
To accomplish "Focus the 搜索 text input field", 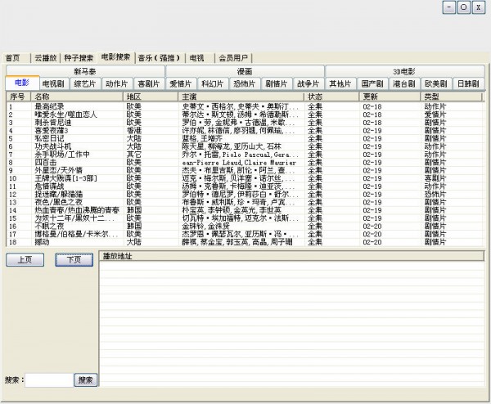I will click(x=49, y=380).
